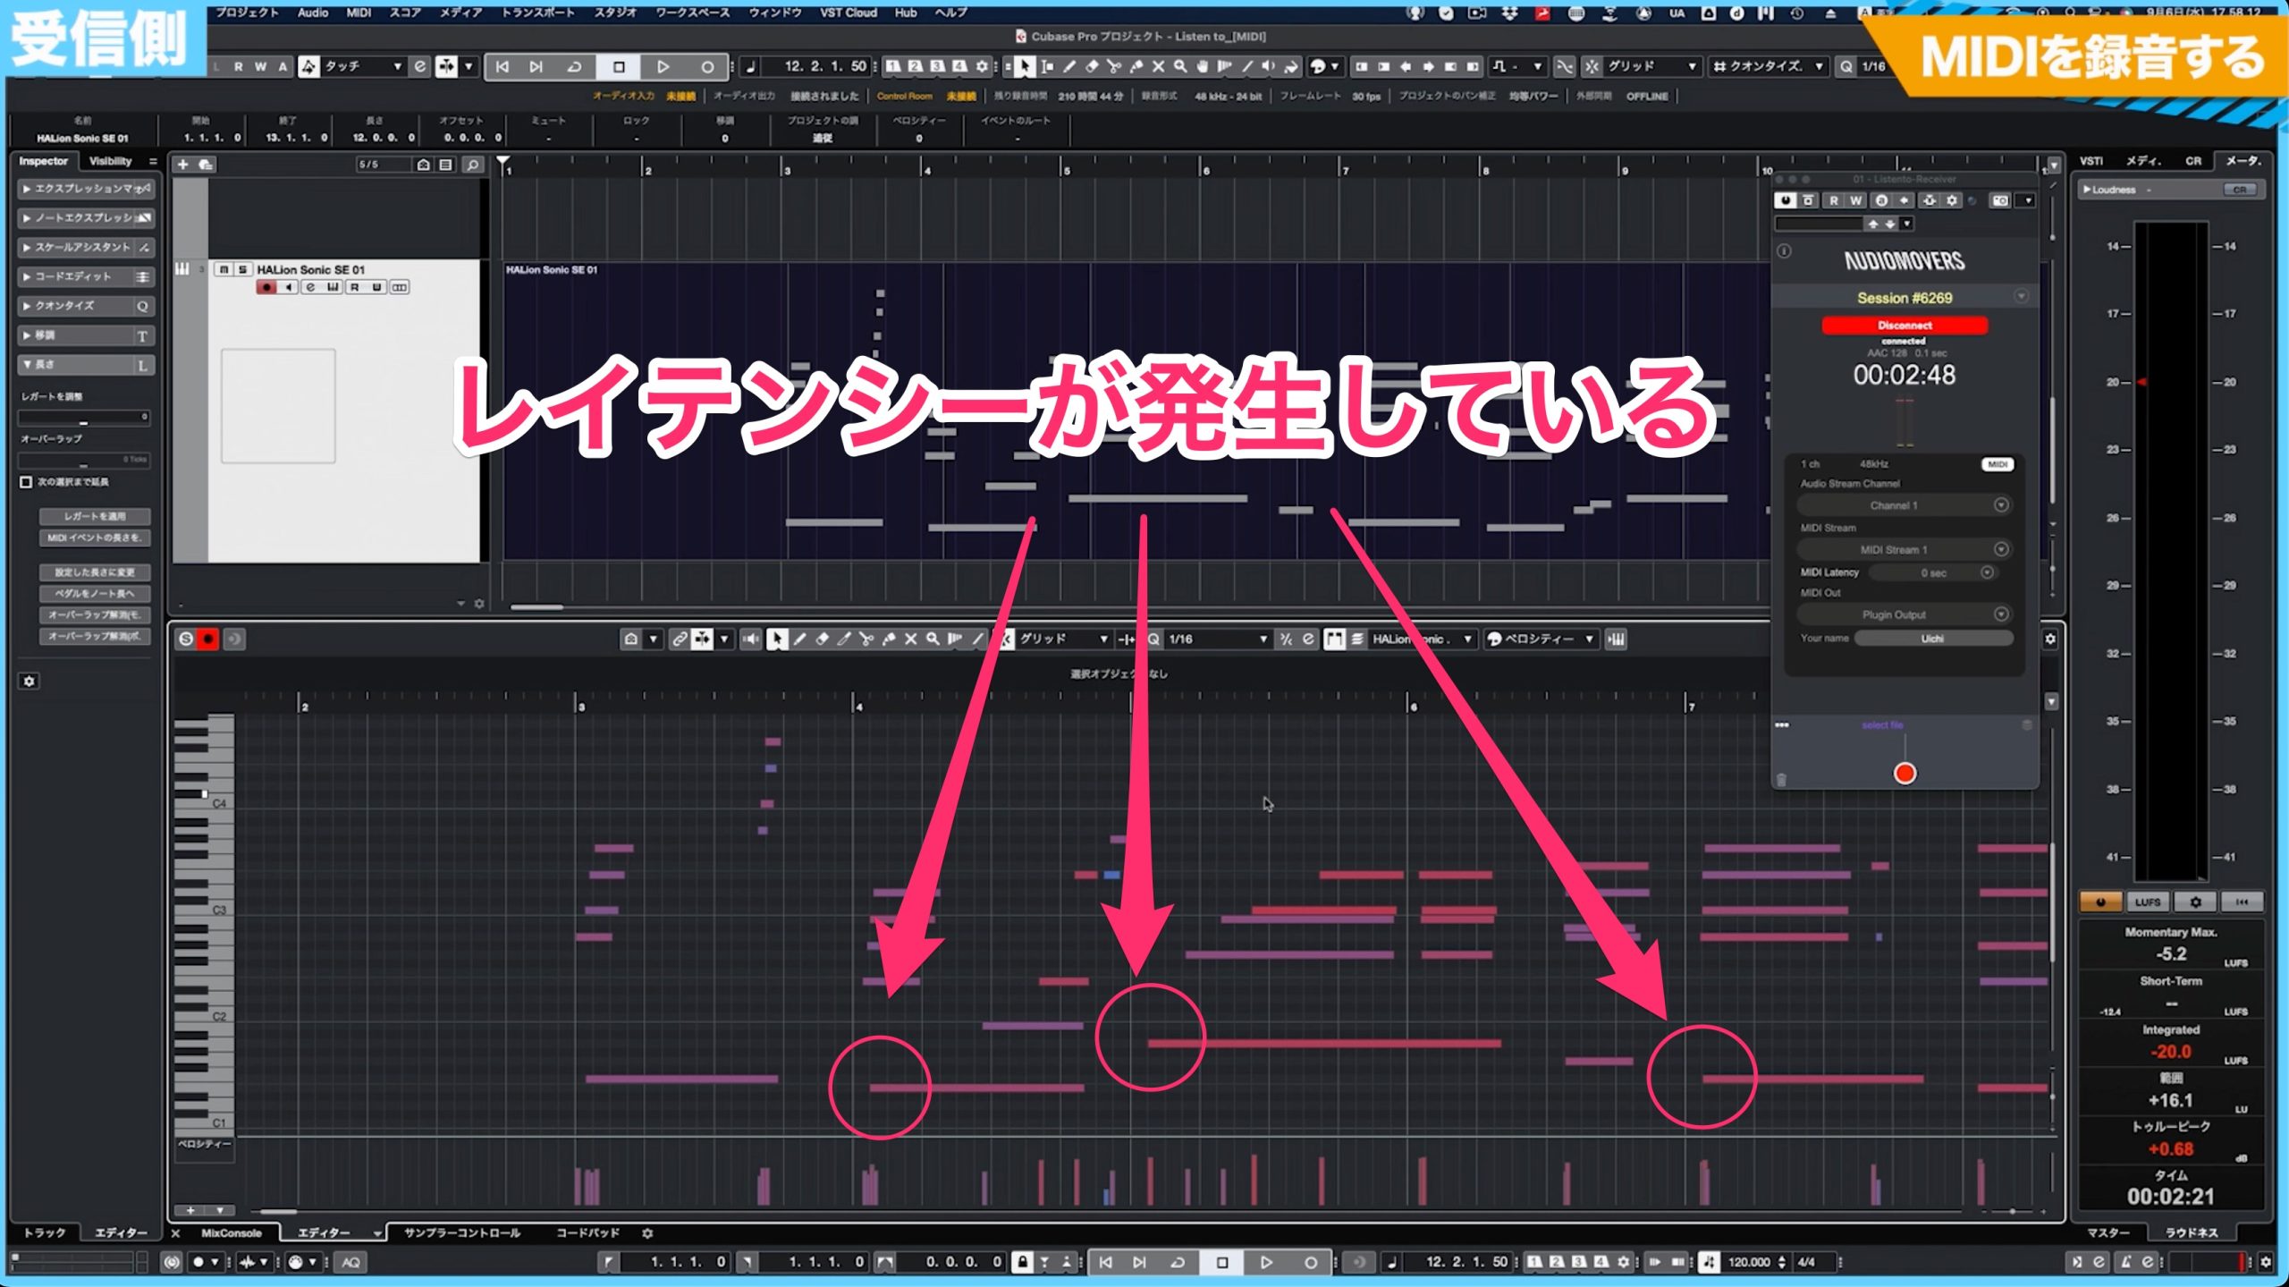Click the red Disconnect button in Audiomovers
Screen dimensions: 2289x1287
click(1905, 325)
